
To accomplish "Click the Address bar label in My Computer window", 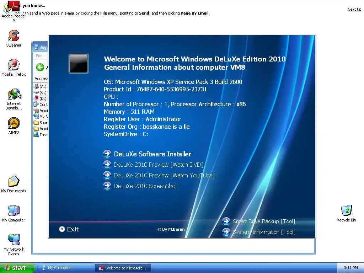I will [41, 79].
